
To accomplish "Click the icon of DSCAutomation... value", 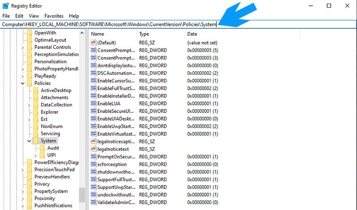I will tap(93, 73).
